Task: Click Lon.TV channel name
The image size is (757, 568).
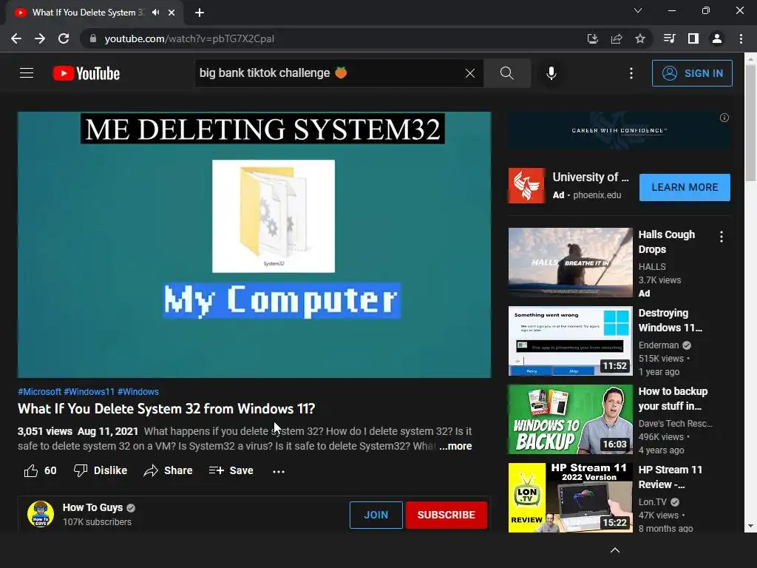Action: click(653, 502)
